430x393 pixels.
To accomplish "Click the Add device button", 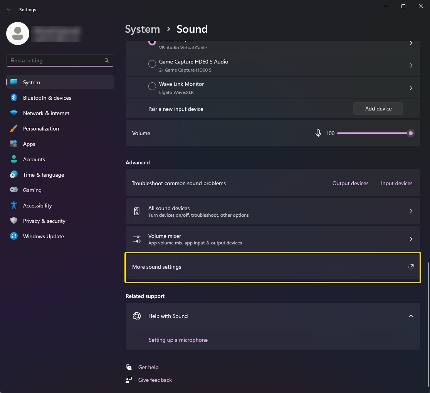I will coord(378,109).
